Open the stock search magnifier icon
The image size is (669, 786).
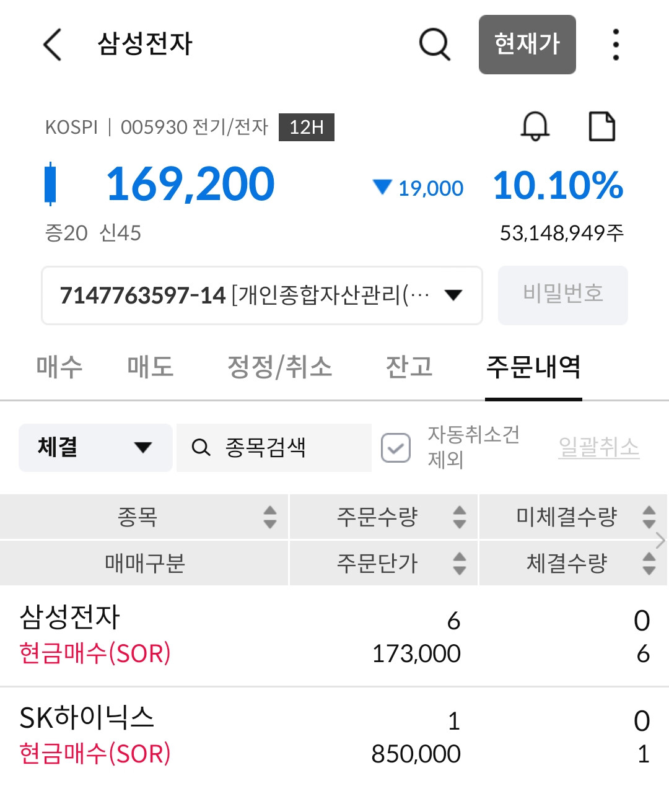tap(434, 45)
